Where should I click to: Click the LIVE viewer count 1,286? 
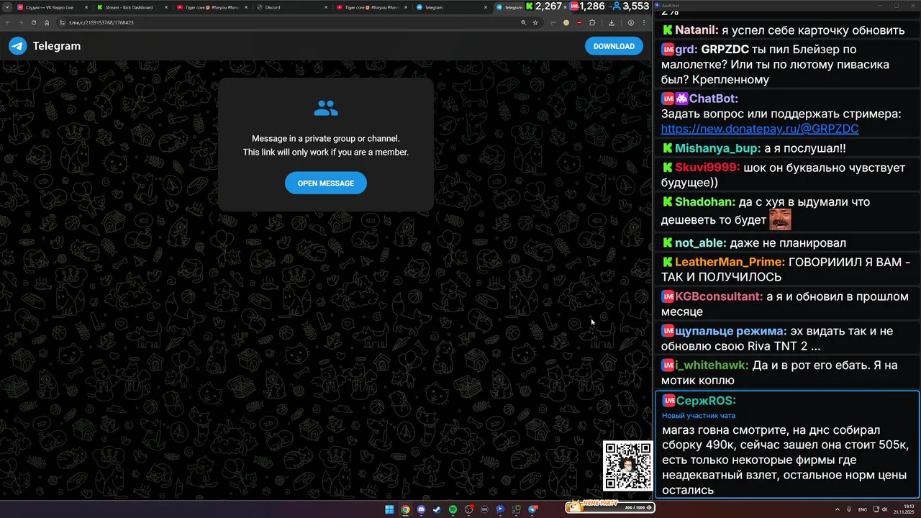(x=586, y=6)
